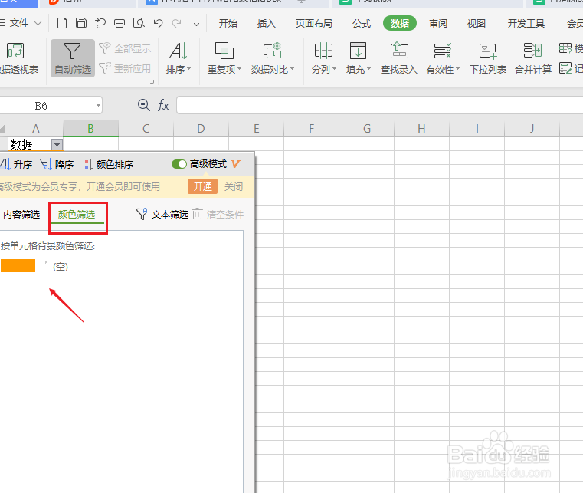This screenshot has width=583, height=493.
Task: Click the zoom magnifier beside fx
Action: pos(143,105)
